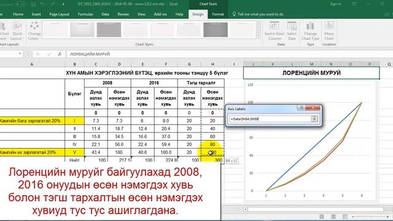The image size is (393, 221).
Task: Click Sign in link
Action: (335, 4)
